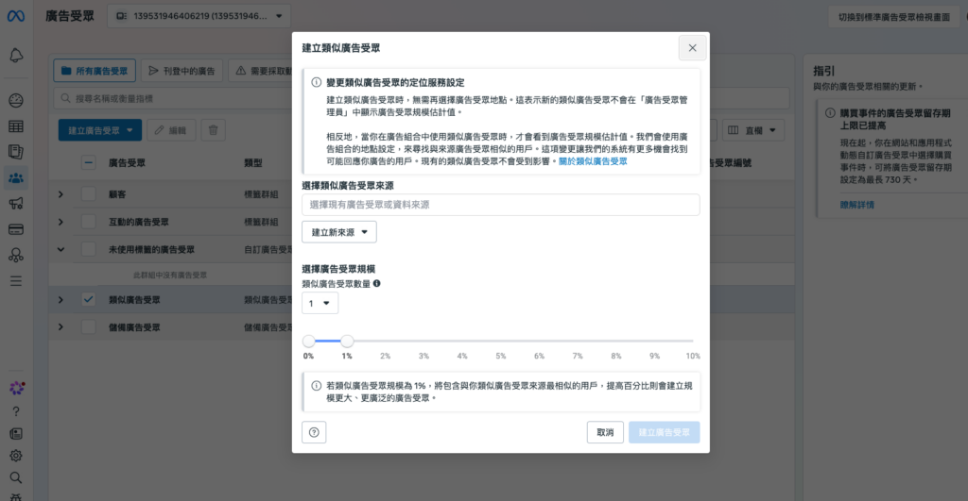968x501 pixels.
Task: Click the colorful flower icon in sidebar
Action: (x=17, y=388)
